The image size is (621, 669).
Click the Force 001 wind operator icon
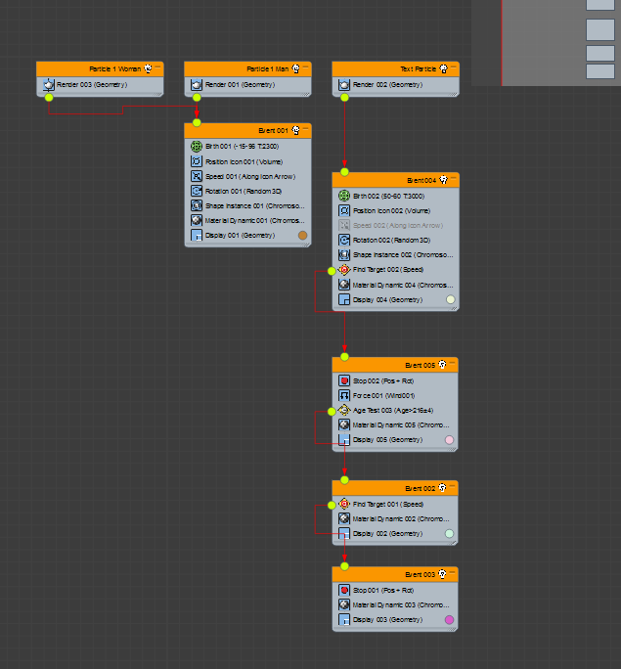coord(344,395)
